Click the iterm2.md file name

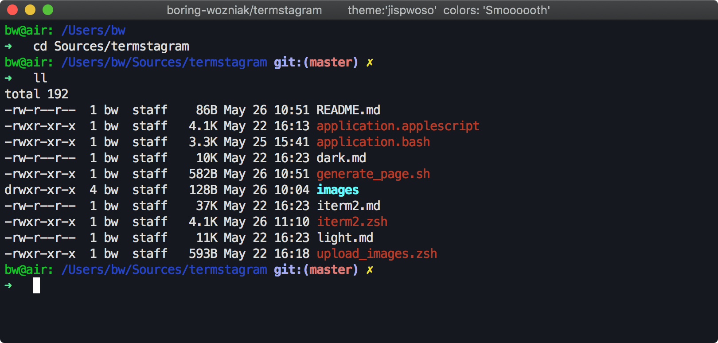[x=348, y=206]
